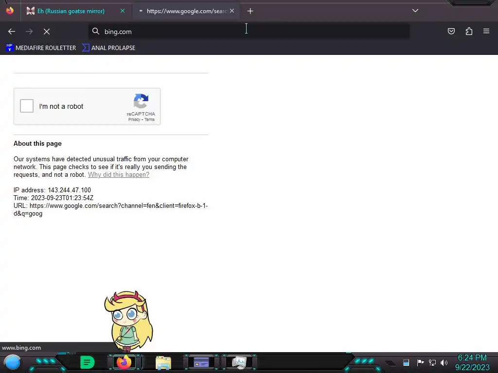498x373 pixels.
Task: Go back one page
Action: point(12,32)
